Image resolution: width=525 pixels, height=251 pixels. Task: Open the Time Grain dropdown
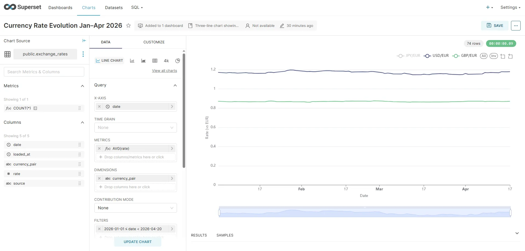pyautogui.click(x=135, y=128)
